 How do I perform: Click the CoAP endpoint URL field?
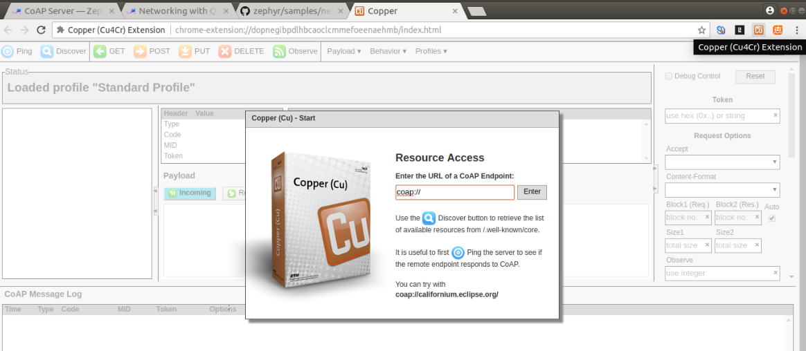455,192
